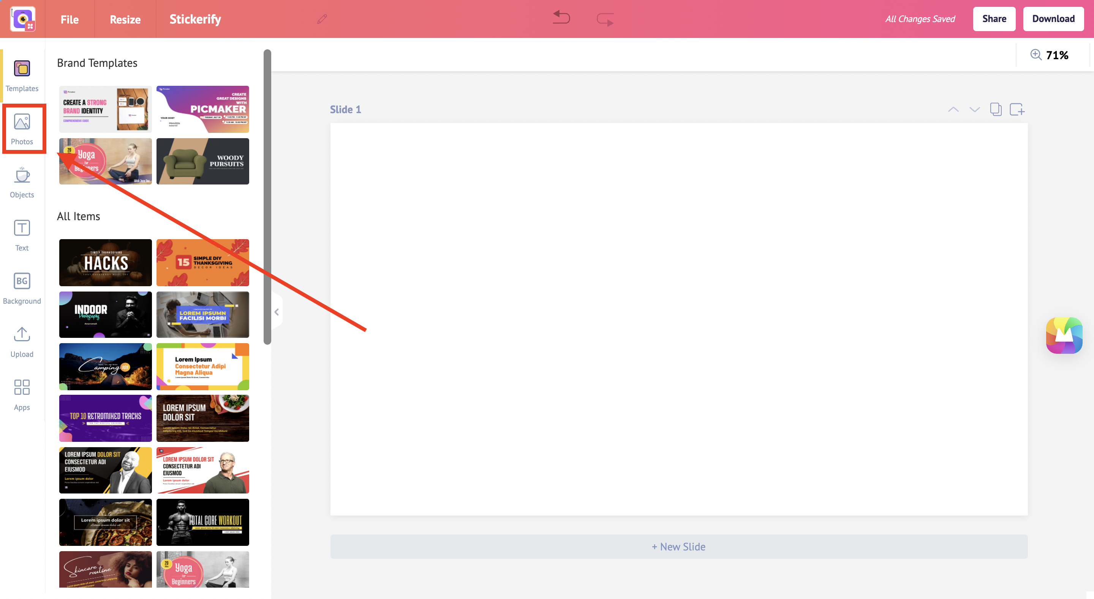This screenshot has height=599, width=1094.
Task: Click the pencil edit icon
Action: click(322, 19)
